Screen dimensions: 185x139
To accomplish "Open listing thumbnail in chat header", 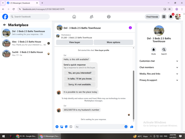I will point(60,28).
